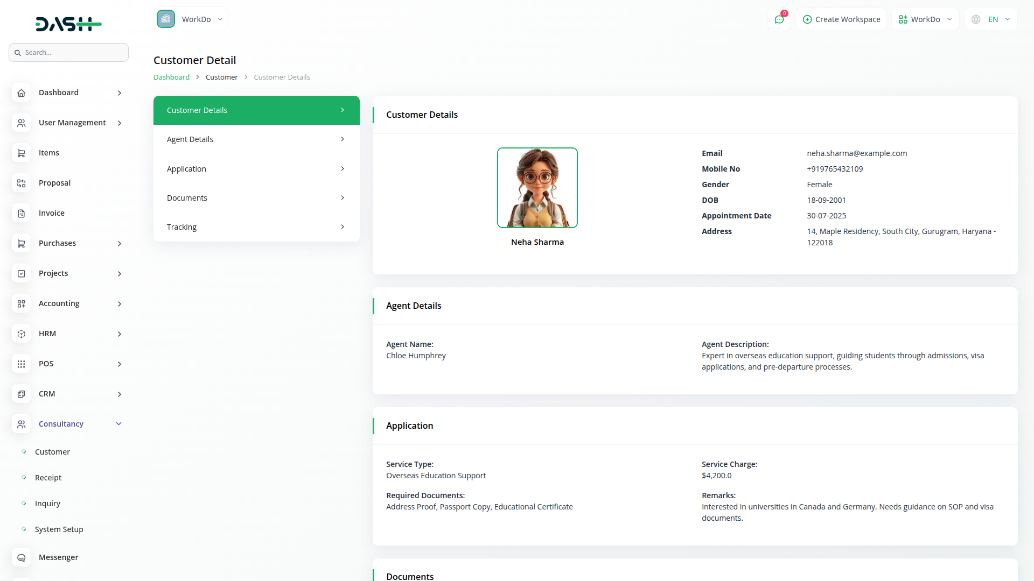Click the Dashboard home icon in sidebar
This screenshot has width=1034, height=581.
[21, 93]
